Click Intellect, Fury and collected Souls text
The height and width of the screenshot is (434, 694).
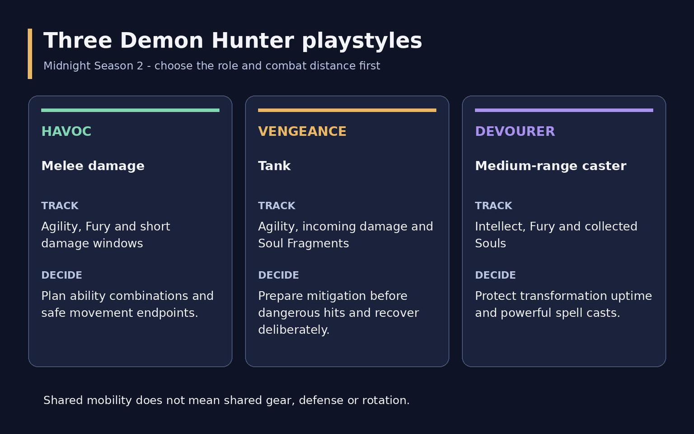556,235
